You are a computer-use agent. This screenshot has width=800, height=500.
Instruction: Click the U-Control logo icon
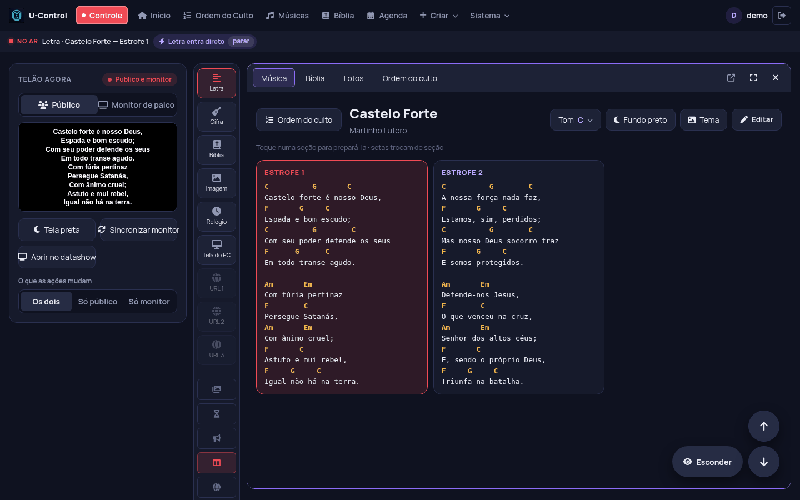click(x=17, y=16)
